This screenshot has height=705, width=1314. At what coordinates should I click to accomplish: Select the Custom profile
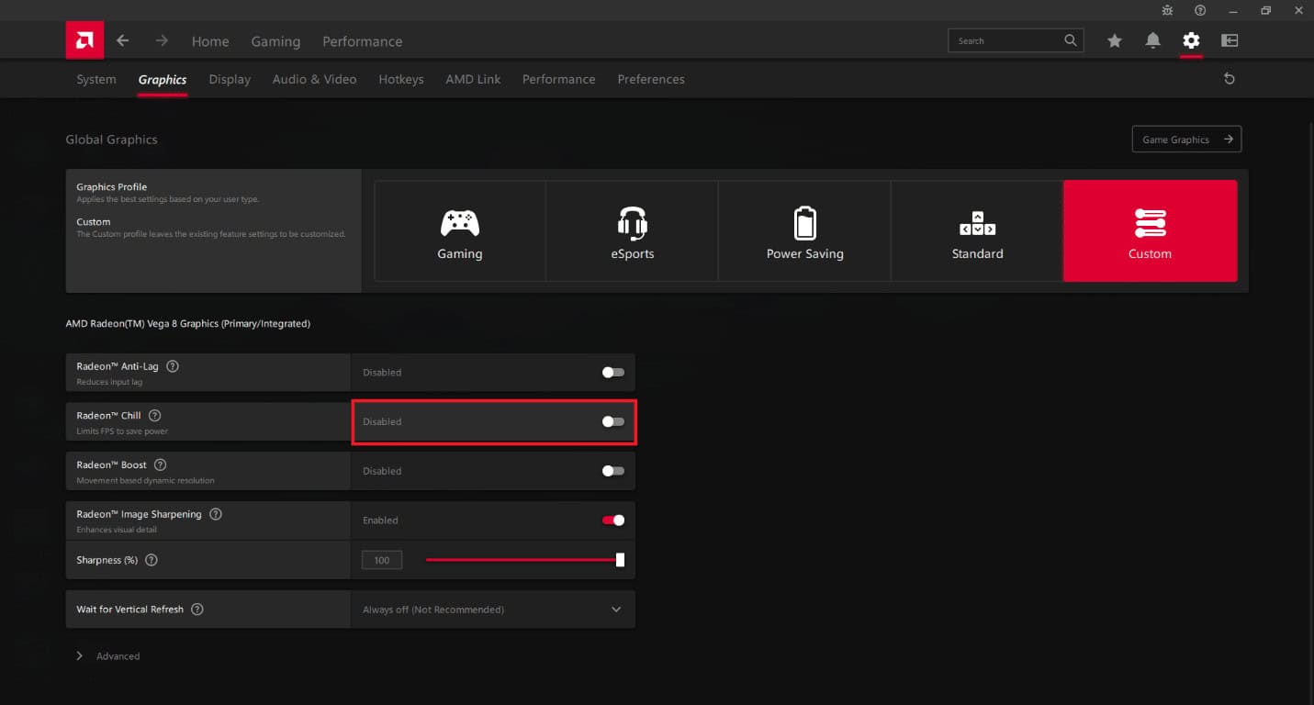pyautogui.click(x=1150, y=230)
